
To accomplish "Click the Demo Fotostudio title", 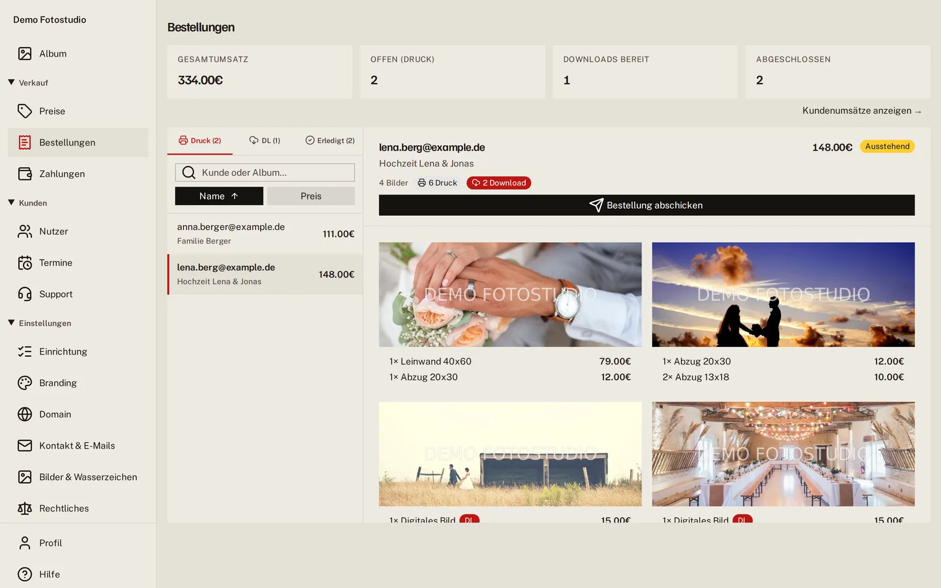I will 50,20.
